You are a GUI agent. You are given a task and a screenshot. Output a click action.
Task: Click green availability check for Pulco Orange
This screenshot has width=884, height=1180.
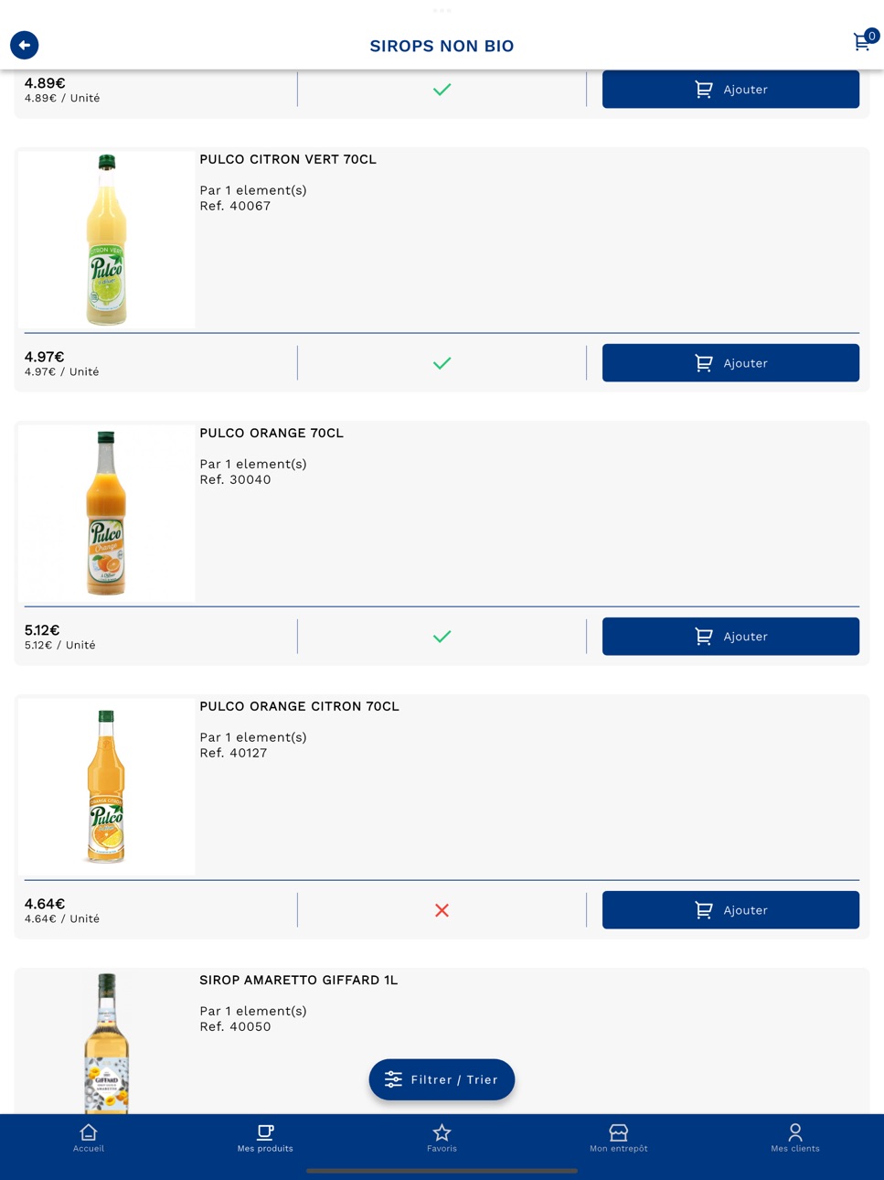[x=442, y=637]
